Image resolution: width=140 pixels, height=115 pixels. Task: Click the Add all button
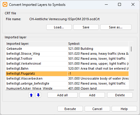click(x=62, y=95)
